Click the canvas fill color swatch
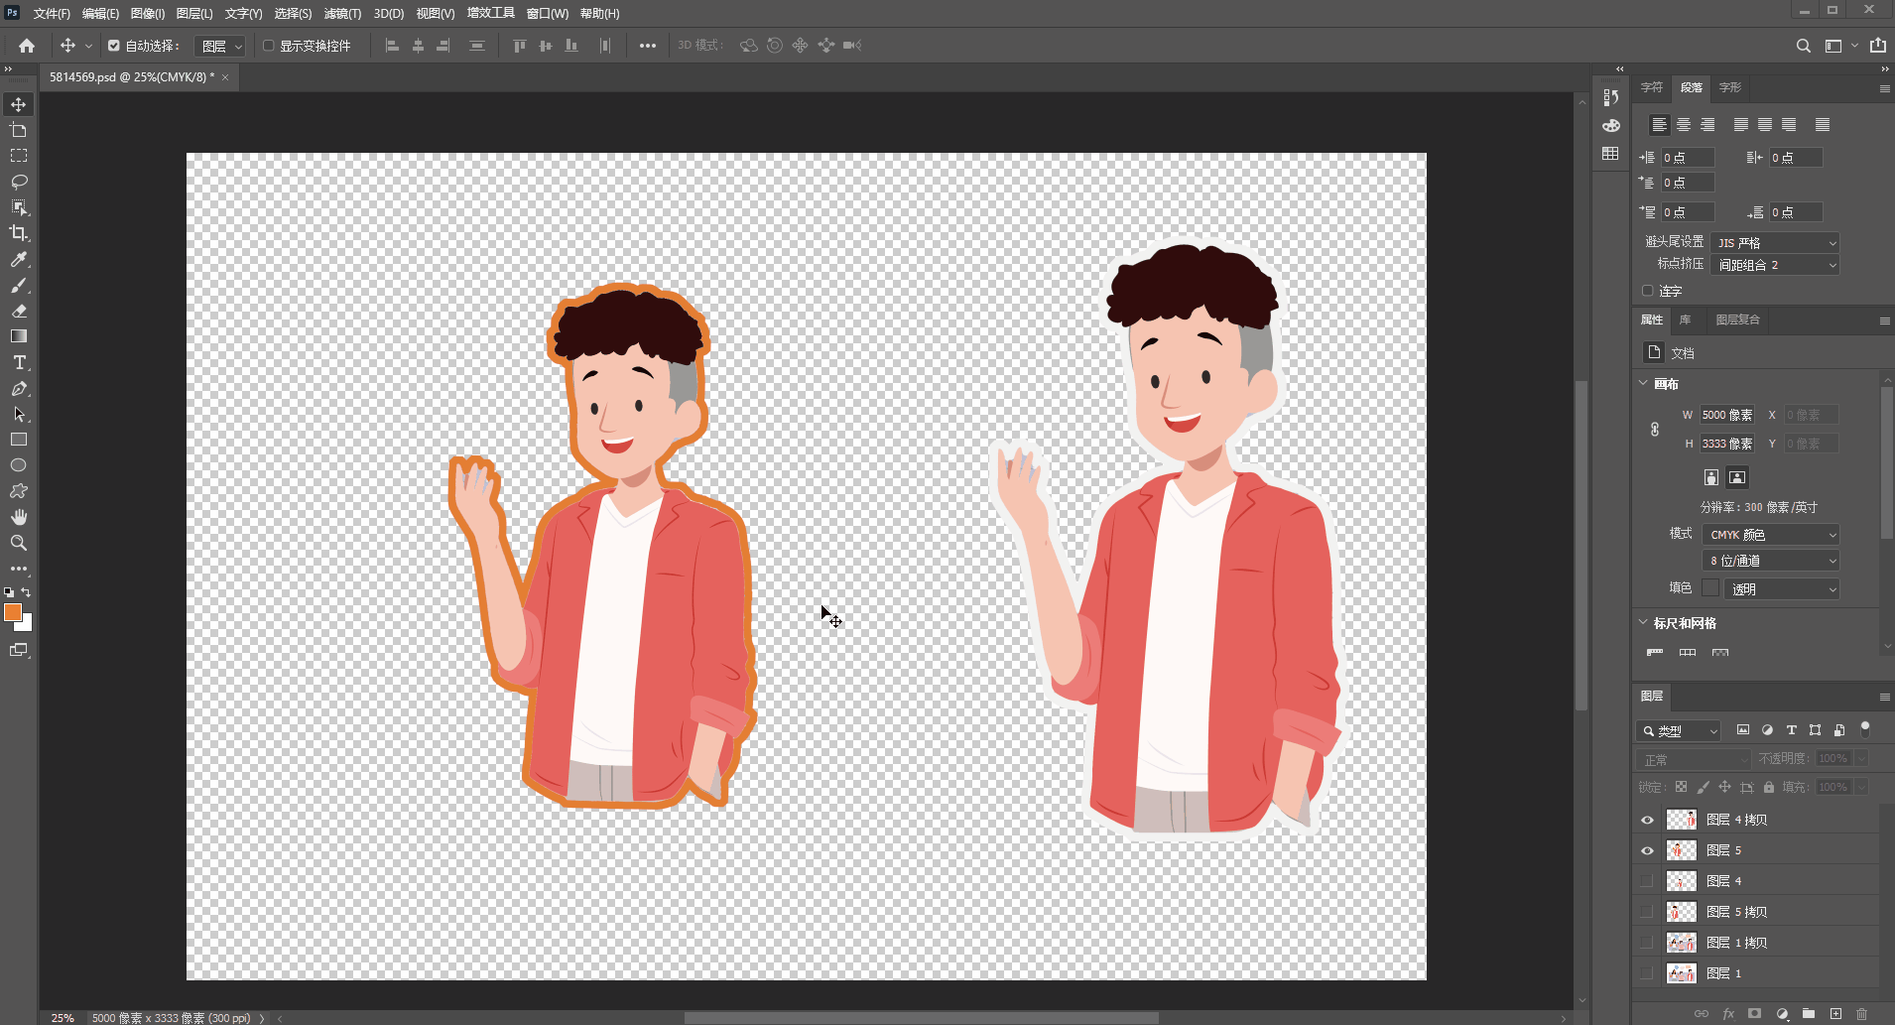The width and height of the screenshot is (1895, 1025). pyautogui.click(x=1710, y=588)
